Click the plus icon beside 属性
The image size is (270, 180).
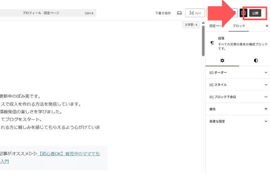tap(266, 109)
